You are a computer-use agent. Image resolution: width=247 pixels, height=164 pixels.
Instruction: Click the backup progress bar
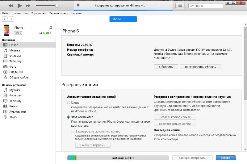123,10
